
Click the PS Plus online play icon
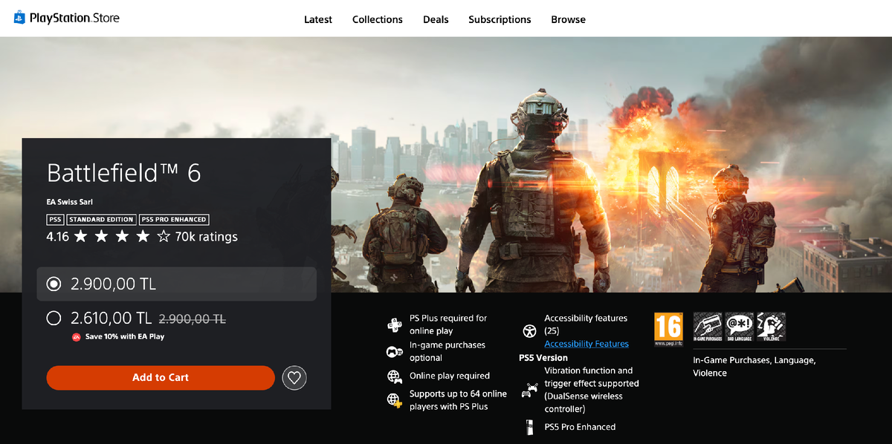pos(394,324)
